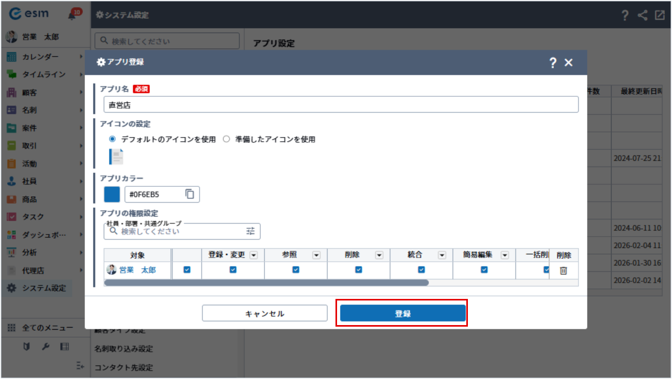Open 全てのメニュー in the sidebar
Image resolution: width=672 pixels, height=379 pixels.
pos(47,328)
